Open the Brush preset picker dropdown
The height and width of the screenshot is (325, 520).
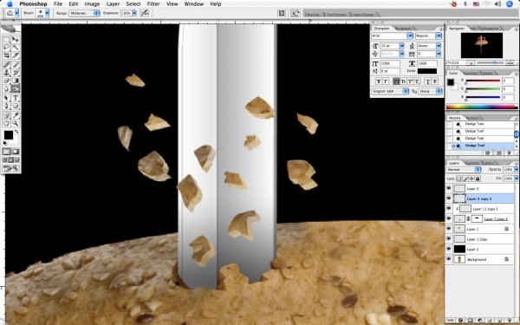pos(47,13)
